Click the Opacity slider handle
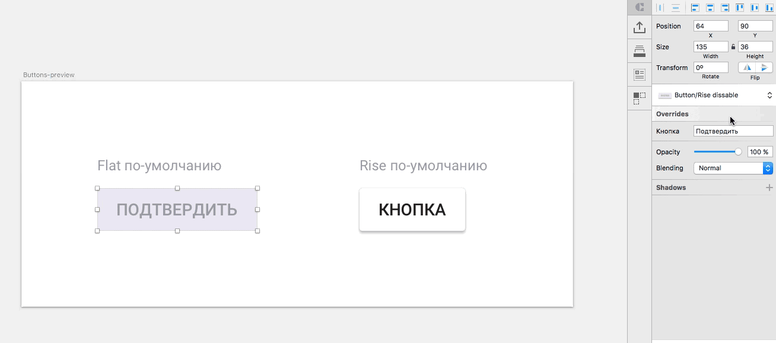Screen dimensions: 776x343 738,152
